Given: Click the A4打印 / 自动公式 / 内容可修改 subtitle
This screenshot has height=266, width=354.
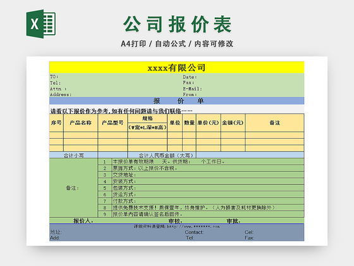Looking at the screenshot, I should 177,44.
